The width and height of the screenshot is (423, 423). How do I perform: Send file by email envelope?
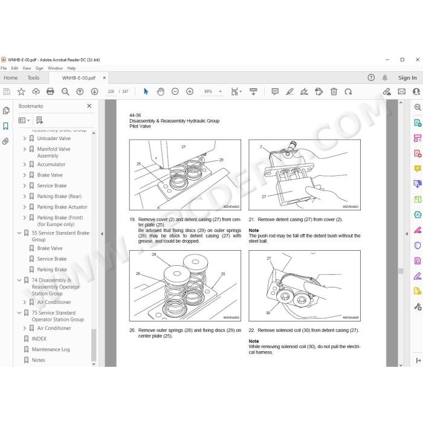coord(402,92)
